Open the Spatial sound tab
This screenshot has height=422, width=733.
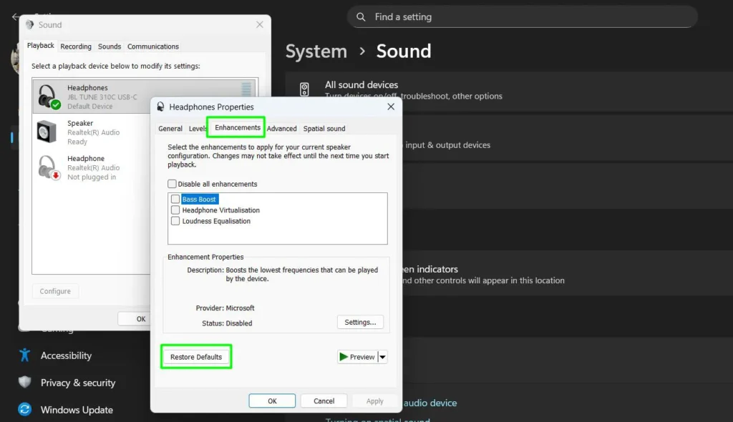(324, 129)
